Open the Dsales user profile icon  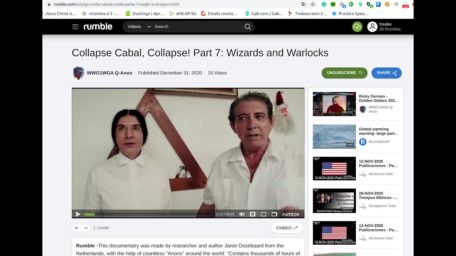(x=372, y=27)
